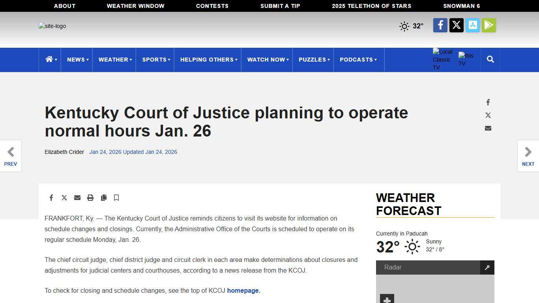This screenshot has width=539, height=303.
Task: Save the article with bookmark icon
Action: pos(116,198)
